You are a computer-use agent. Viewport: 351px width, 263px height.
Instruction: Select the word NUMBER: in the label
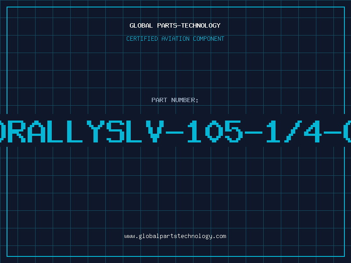(x=185, y=100)
